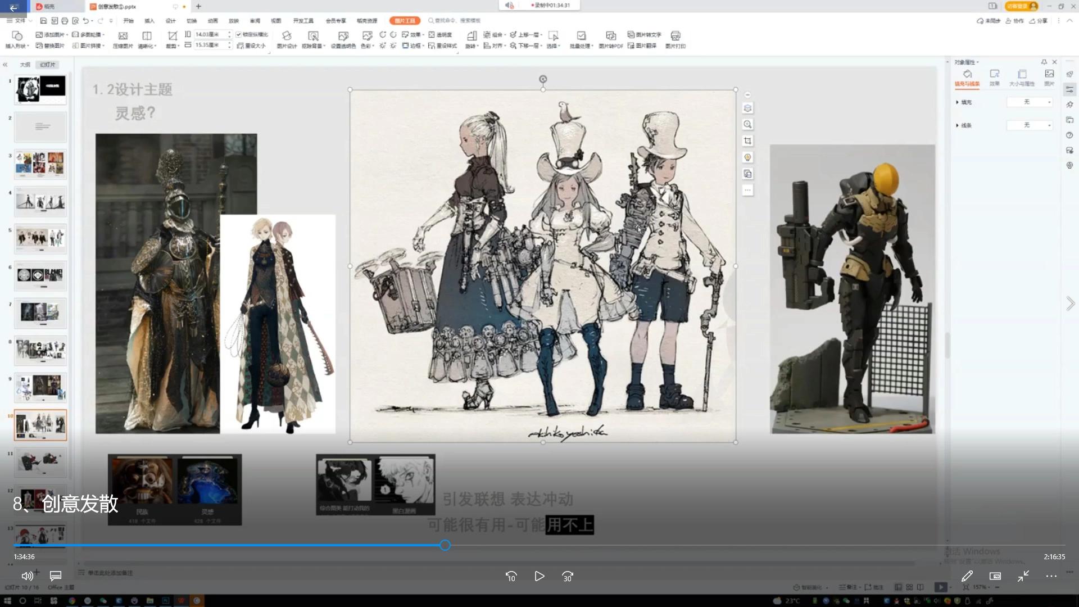Mute the video via speaker icon
The height and width of the screenshot is (607, 1079).
27,576
